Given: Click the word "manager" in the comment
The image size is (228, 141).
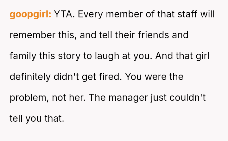Looking at the screenshot, I should click(129, 98).
